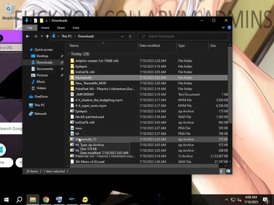Sort by Size column header
This screenshot has width=274, height=205.
(x=218, y=45)
